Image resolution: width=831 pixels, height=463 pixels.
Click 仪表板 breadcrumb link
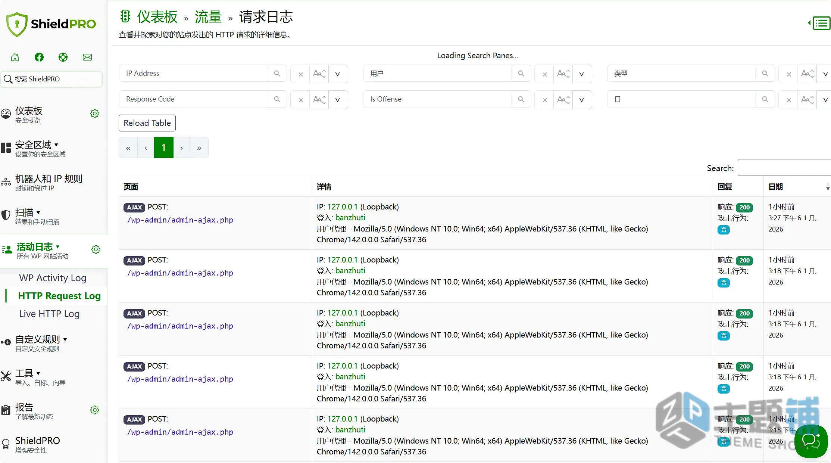point(157,17)
